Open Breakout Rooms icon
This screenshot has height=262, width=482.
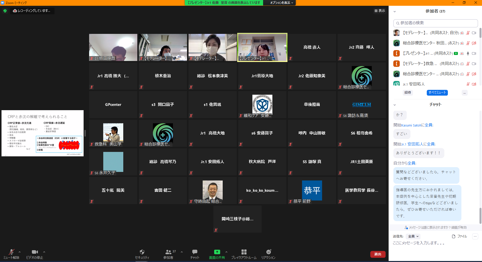coord(244,252)
